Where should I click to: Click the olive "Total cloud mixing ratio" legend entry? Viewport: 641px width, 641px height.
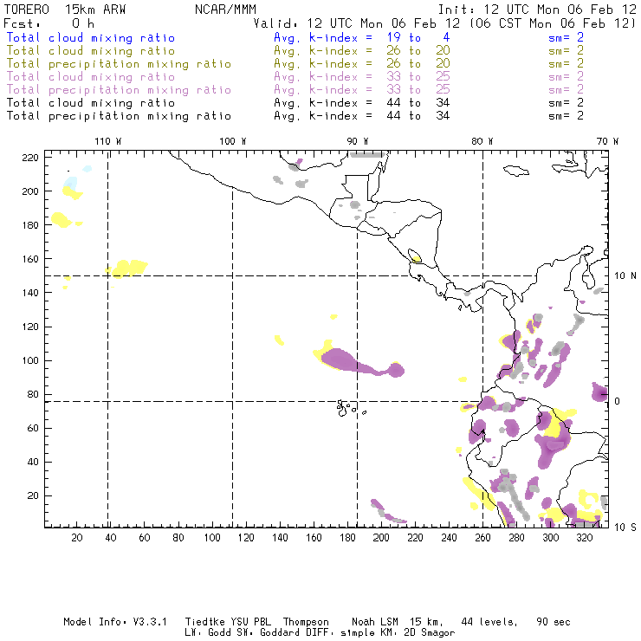(x=91, y=51)
